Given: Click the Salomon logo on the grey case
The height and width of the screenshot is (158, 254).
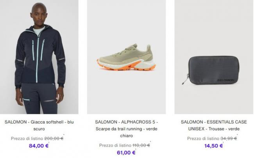Looking at the screenshot, I should [225, 80].
